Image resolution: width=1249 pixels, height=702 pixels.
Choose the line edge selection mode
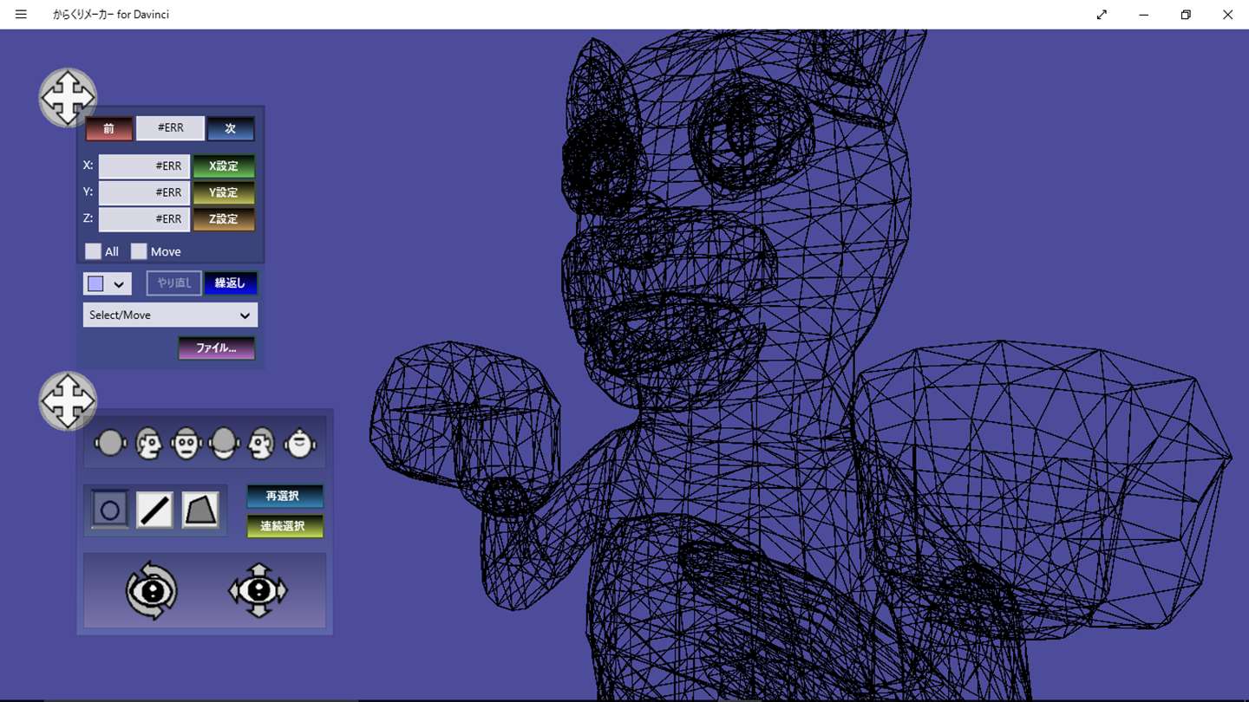pyautogui.click(x=154, y=510)
